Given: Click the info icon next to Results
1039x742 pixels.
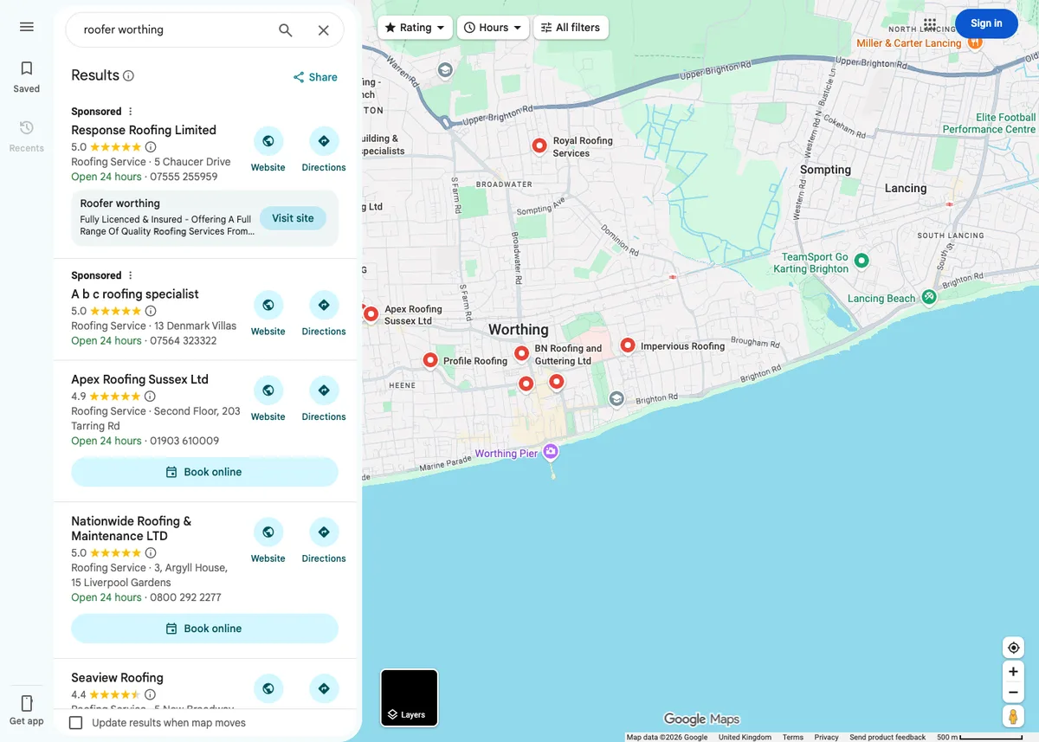Looking at the screenshot, I should pyautogui.click(x=129, y=75).
